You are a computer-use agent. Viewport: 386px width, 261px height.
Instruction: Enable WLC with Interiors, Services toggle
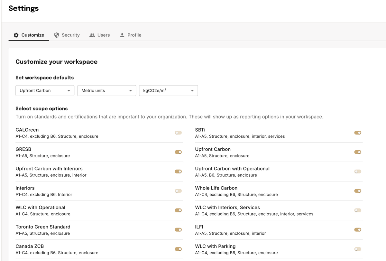click(x=358, y=210)
